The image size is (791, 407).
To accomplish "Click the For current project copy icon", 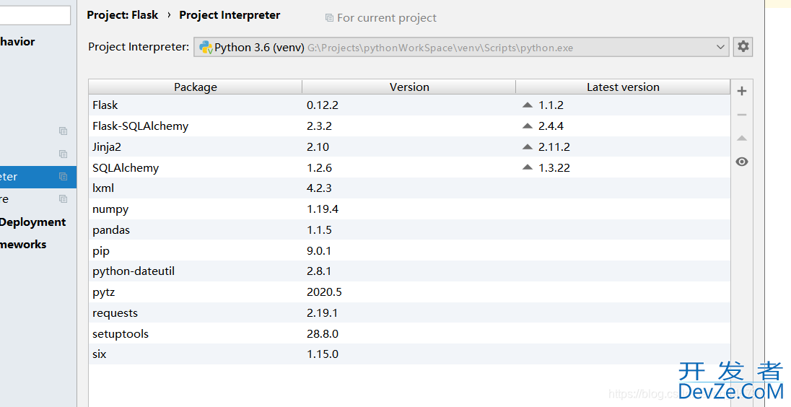I will [329, 18].
